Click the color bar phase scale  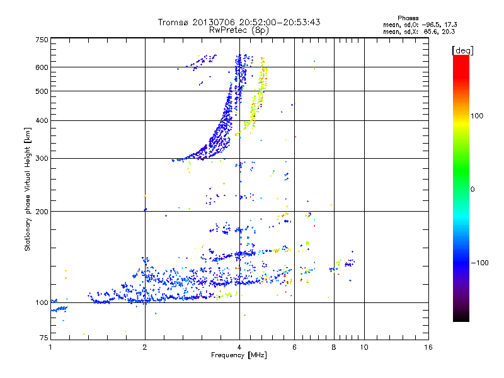click(x=461, y=188)
